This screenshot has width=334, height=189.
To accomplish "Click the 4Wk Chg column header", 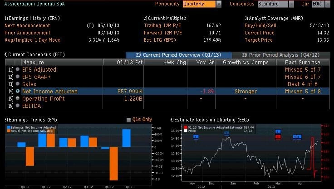I will click(x=166, y=63).
